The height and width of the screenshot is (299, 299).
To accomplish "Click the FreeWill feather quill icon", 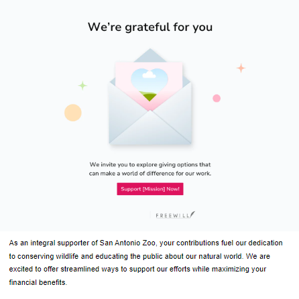I will click(192, 214).
